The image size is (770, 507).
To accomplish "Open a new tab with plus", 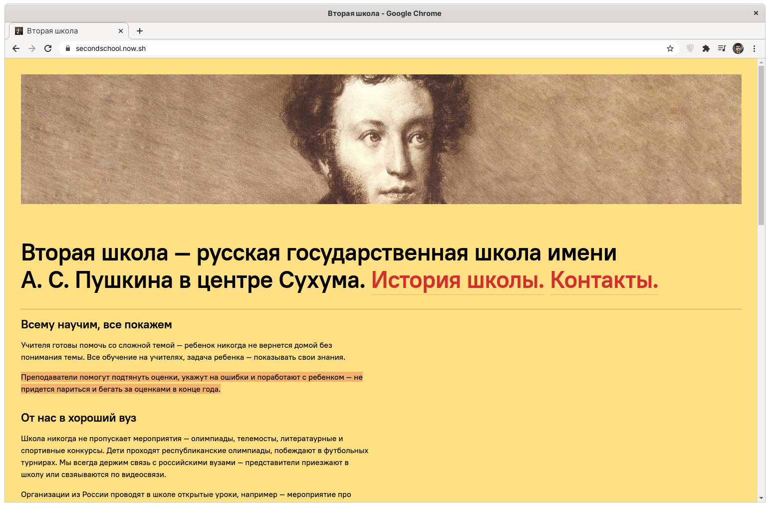I will (140, 31).
